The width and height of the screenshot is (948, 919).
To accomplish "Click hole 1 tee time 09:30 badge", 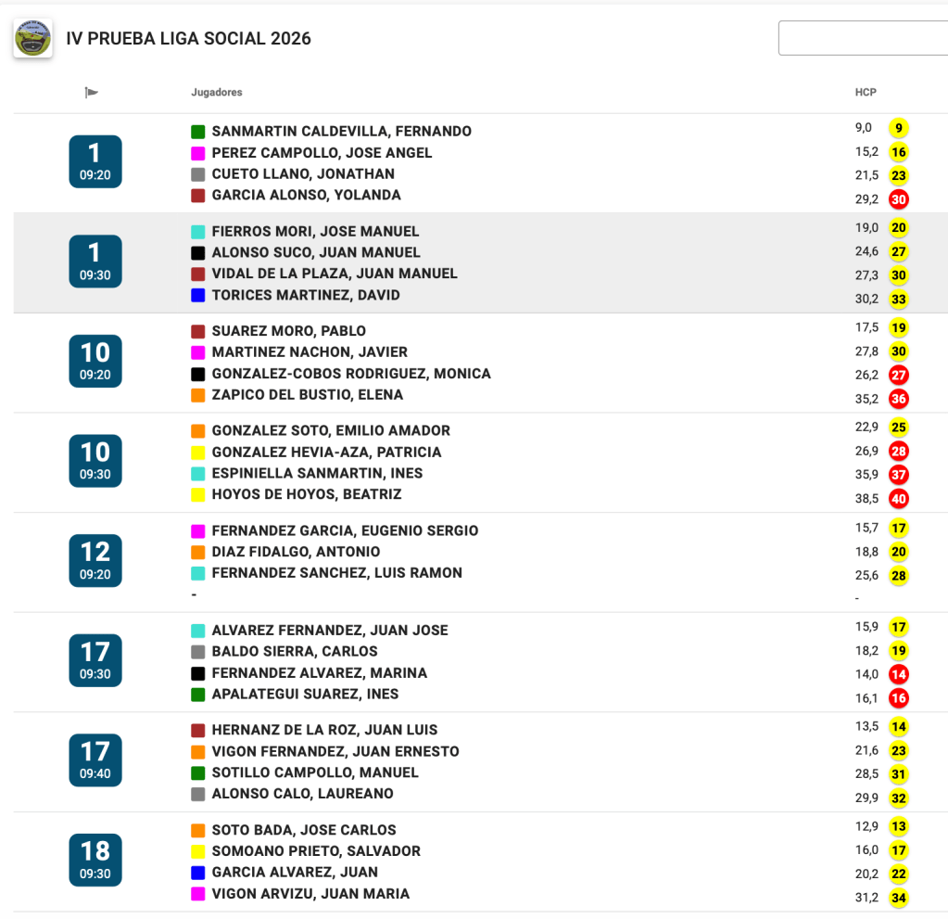I will click(95, 262).
